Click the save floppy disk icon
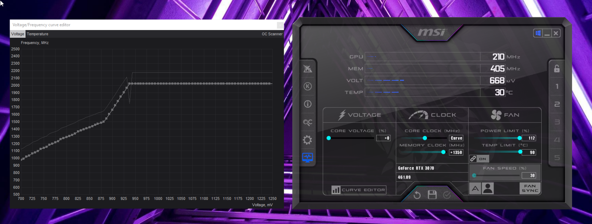The height and width of the screenshot is (224, 592). coord(432,195)
